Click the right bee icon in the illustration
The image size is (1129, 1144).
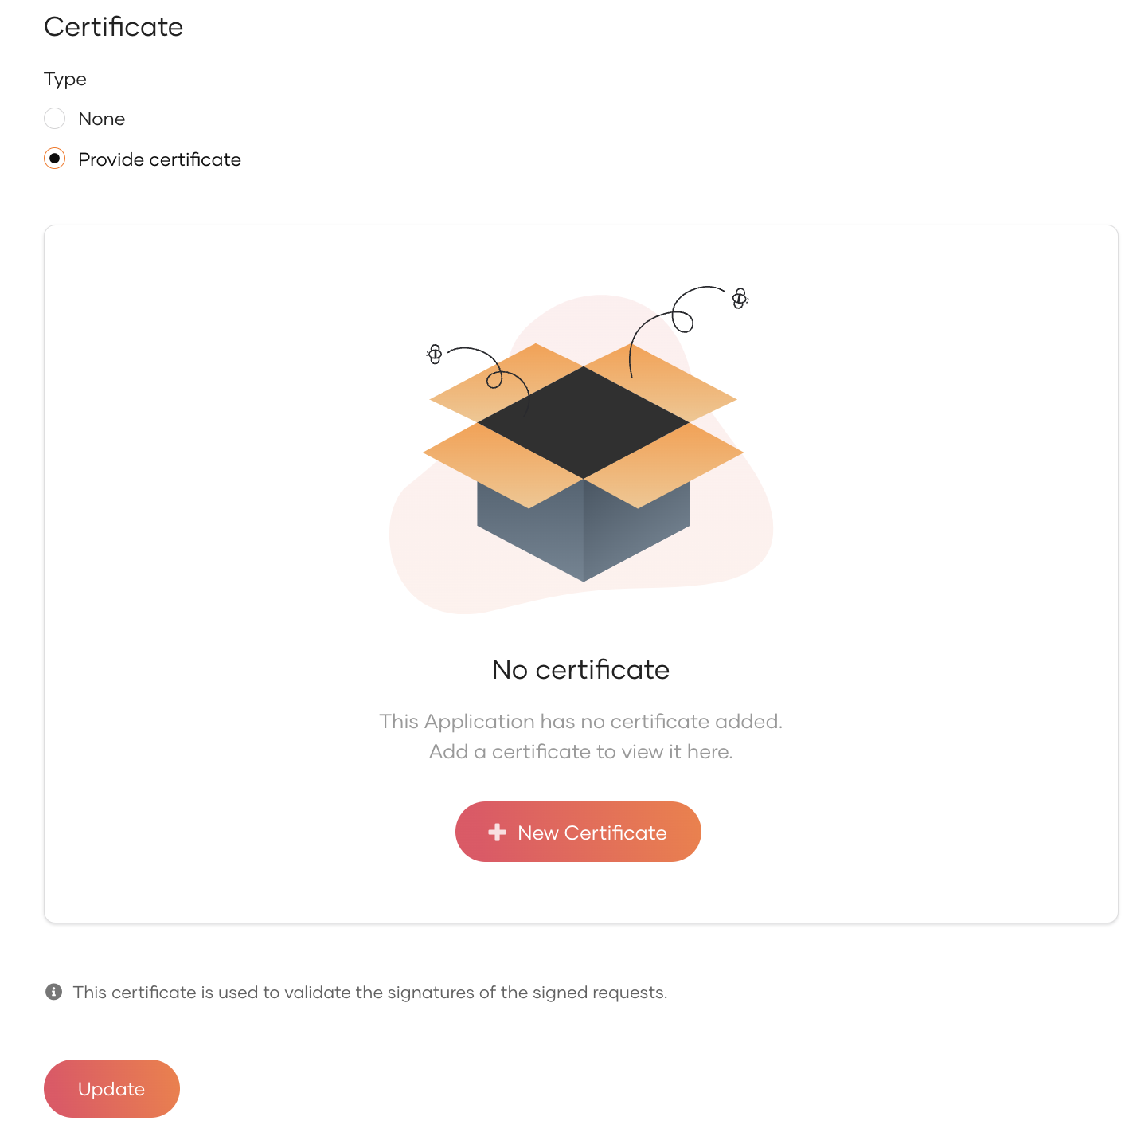[740, 299]
